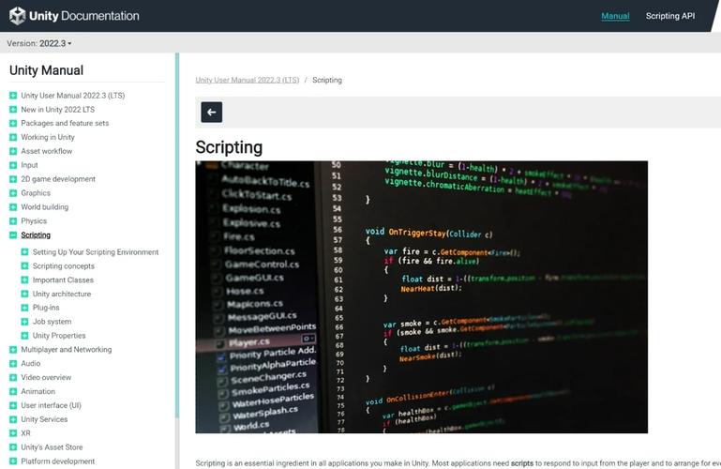Expand Unity User Manual 2022.3 (LTS) node

13,96
